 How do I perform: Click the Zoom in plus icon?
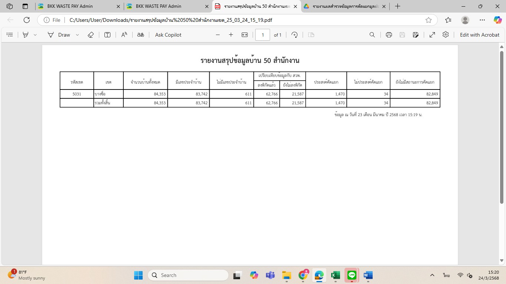tap(231, 35)
